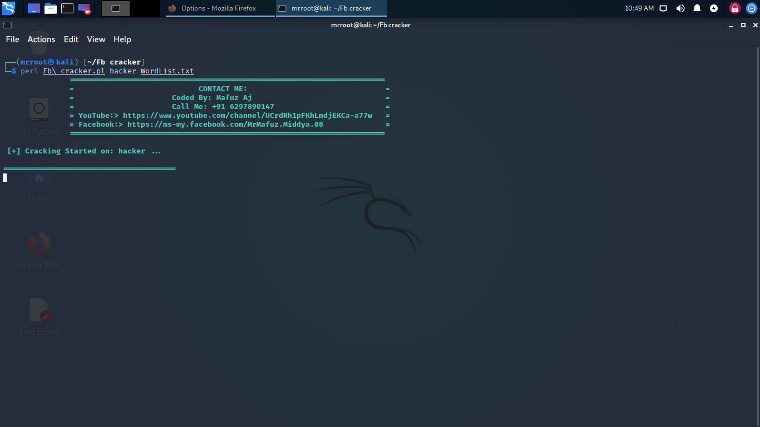This screenshot has width=760, height=427.
Task: Open a terminal from the taskbar
Action: [67, 8]
